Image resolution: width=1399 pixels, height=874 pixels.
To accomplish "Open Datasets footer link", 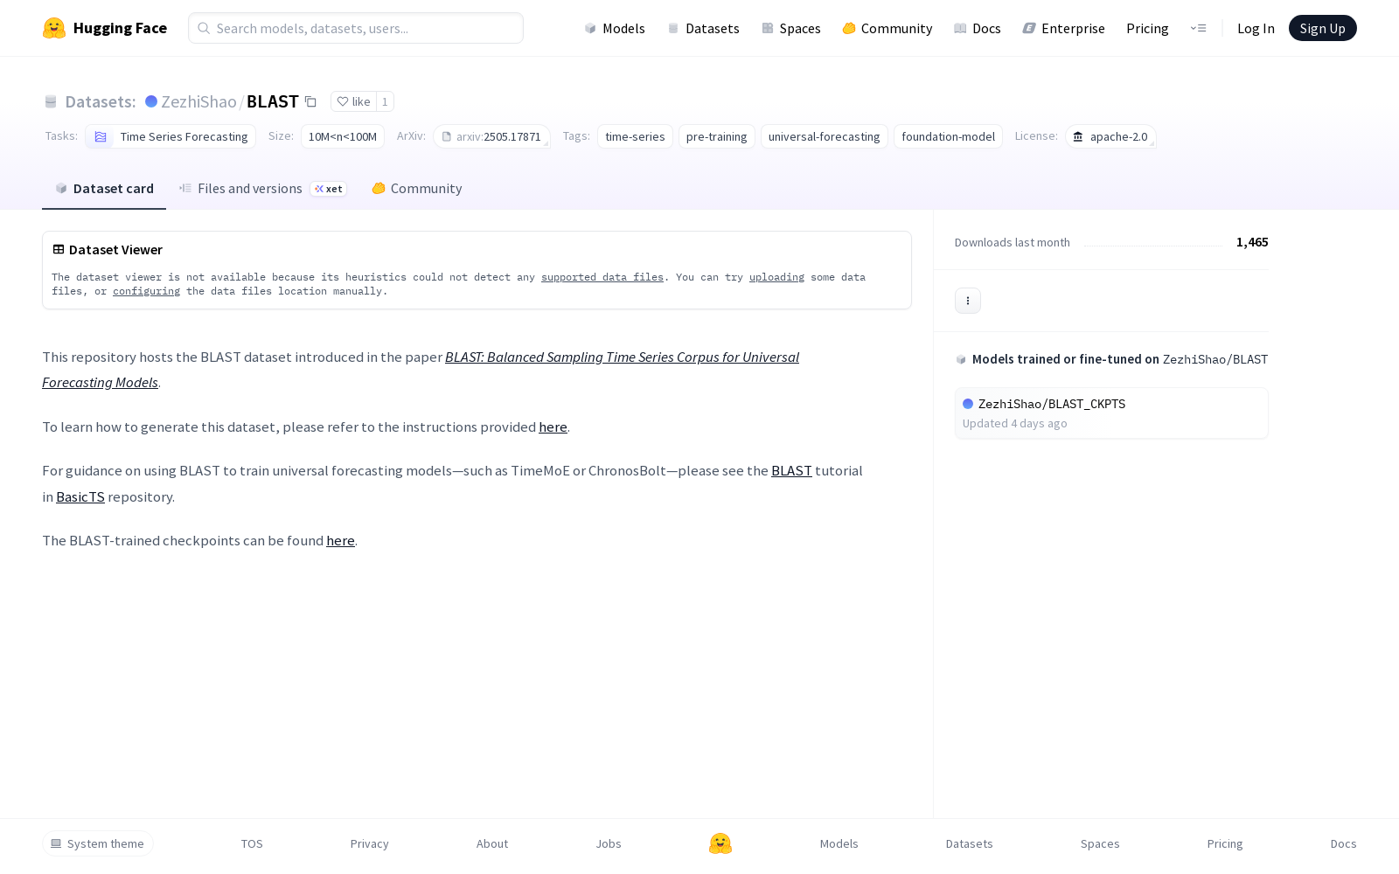I will point(970,843).
